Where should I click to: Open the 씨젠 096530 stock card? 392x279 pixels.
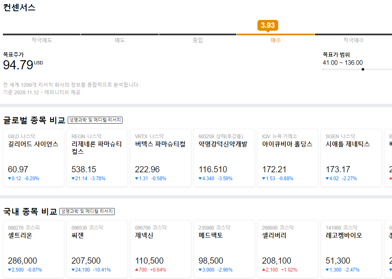tap(97, 249)
